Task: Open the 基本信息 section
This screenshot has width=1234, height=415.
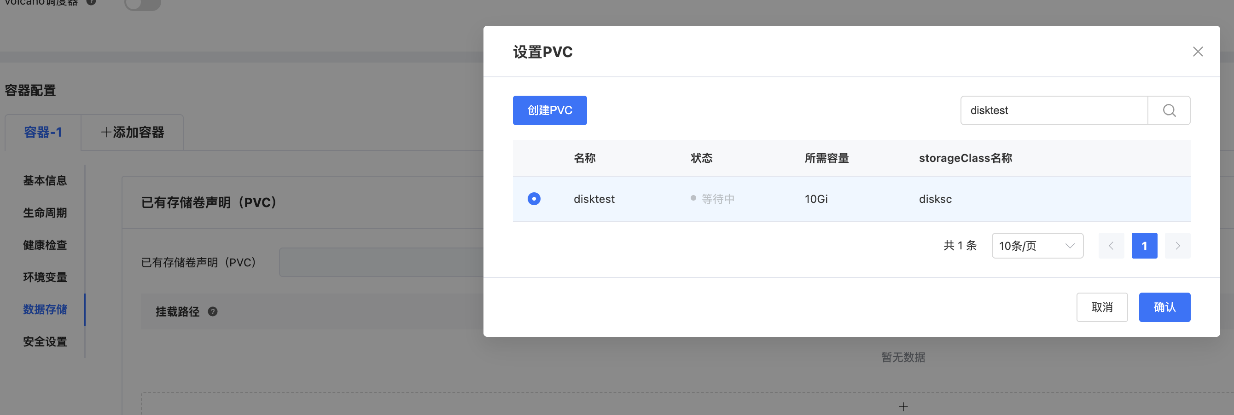Action: click(x=45, y=181)
